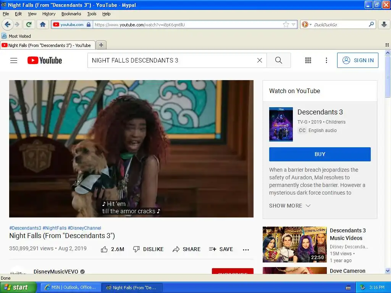Click the page scrollbar down arrow
The image size is (391, 293).
coord(388,271)
